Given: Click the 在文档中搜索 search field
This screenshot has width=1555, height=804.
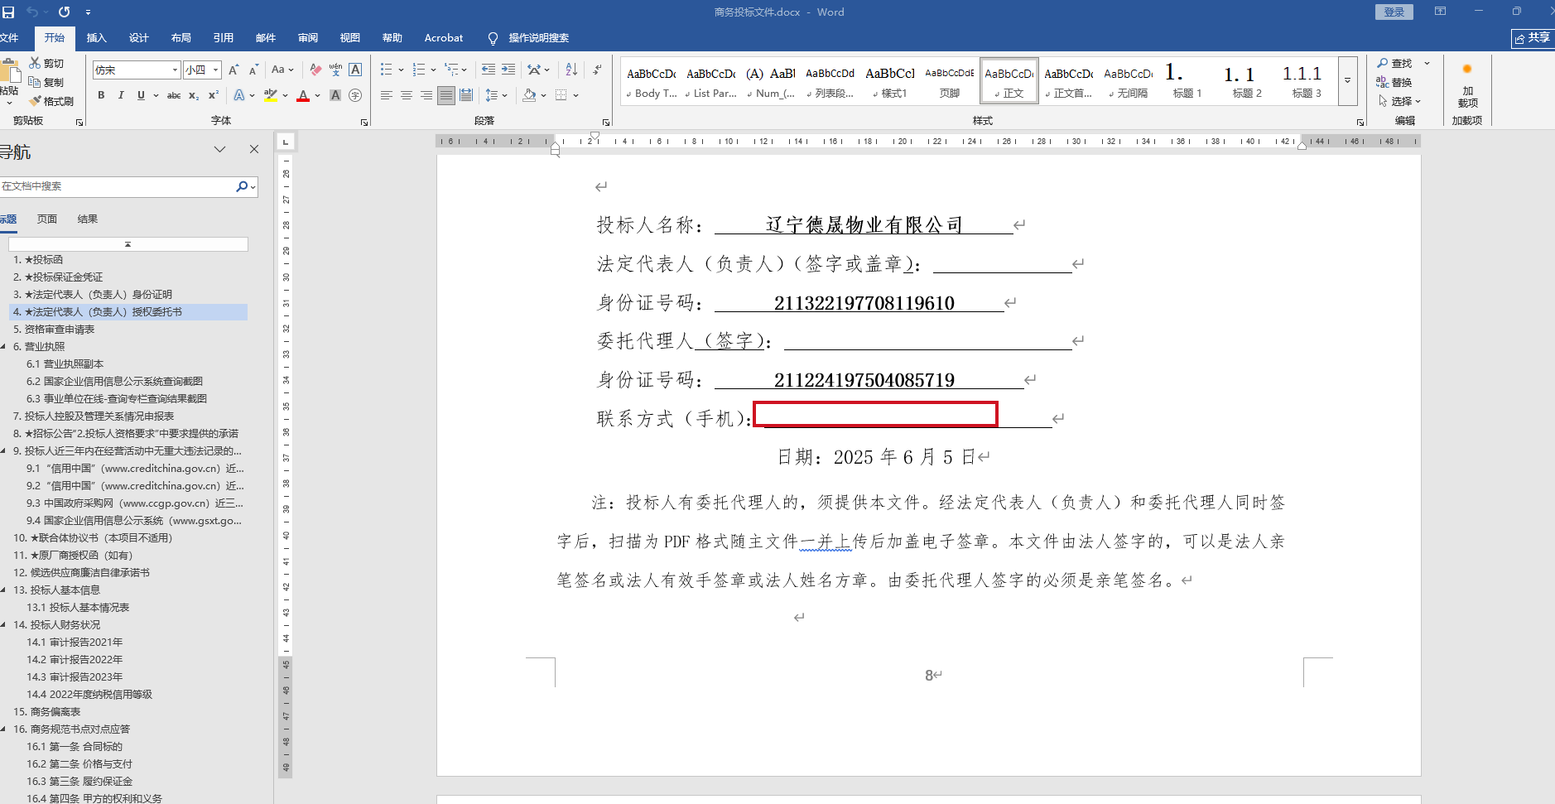Looking at the screenshot, I should 116,186.
